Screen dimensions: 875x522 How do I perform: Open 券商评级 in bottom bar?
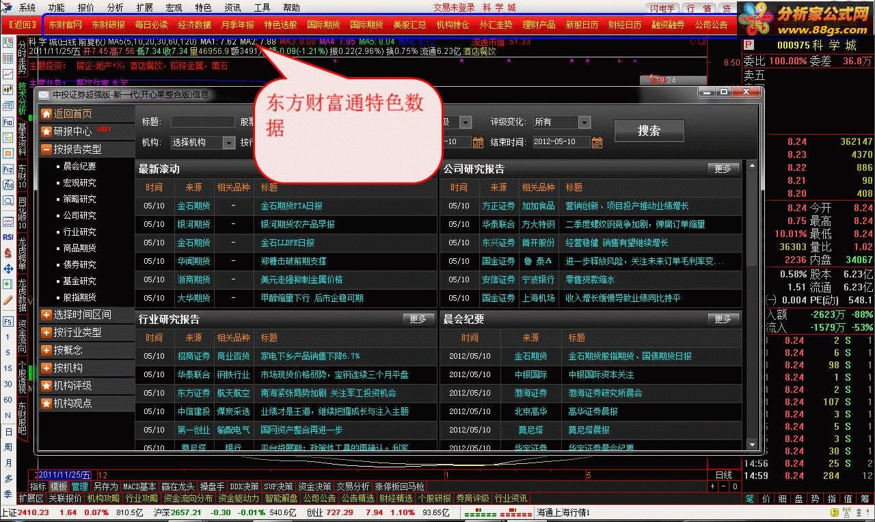[473, 498]
